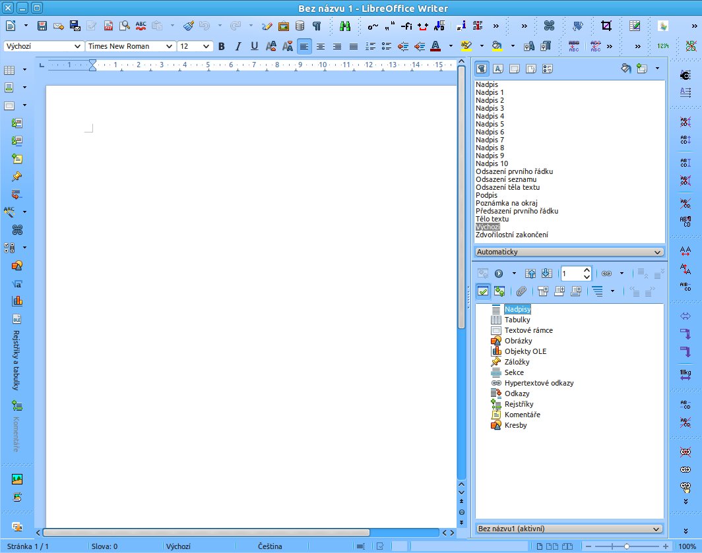The height and width of the screenshot is (553, 702).
Task: Select Tělo textu style in list
Action: click(x=492, y=219)
